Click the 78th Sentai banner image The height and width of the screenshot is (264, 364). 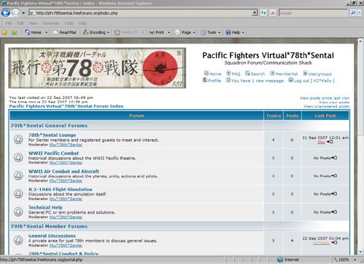[x=98, y=68]
